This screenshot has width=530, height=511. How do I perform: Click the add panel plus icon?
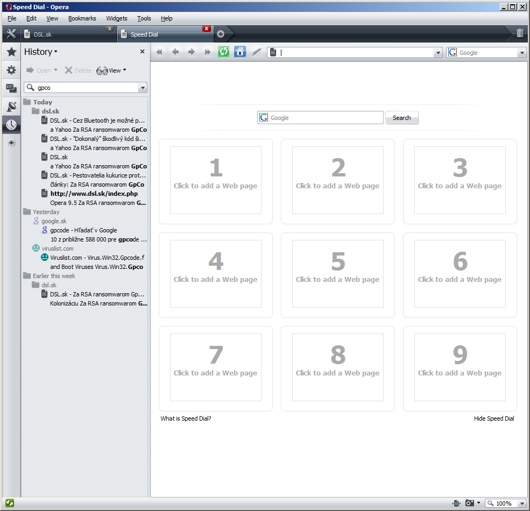tap(11, 143)
